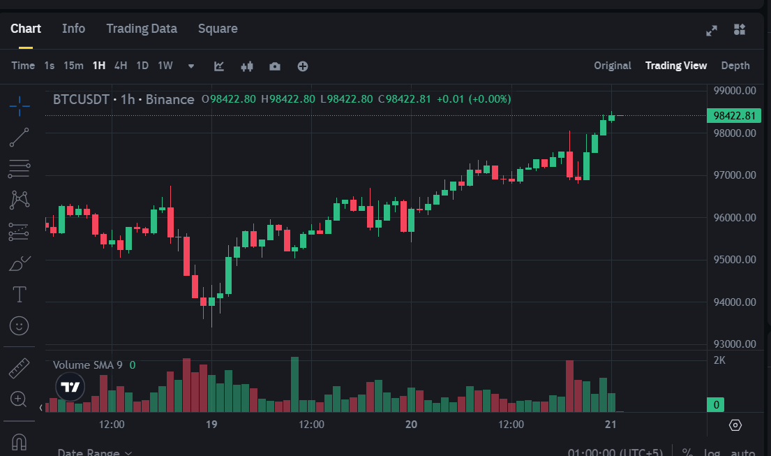This screenshot has height=456, width=771.
Task: Open the Date Range dropdown
Action: click(x=94, y=452)
